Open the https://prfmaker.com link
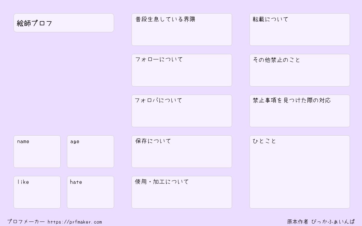The image size is (362, 226). click(75, 222)
